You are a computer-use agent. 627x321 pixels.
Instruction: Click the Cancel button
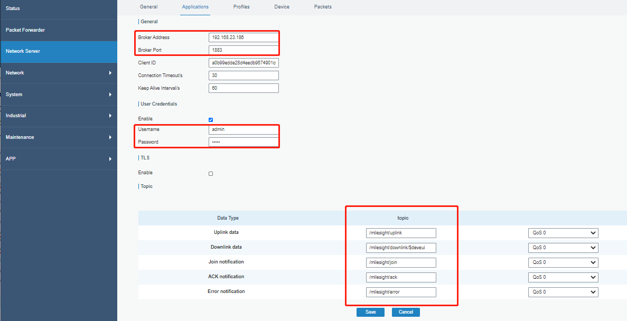pos(406,312)
